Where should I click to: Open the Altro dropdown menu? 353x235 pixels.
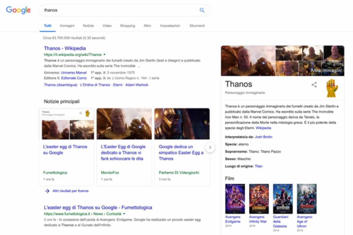pyautogui.click(x=147, y=26)
